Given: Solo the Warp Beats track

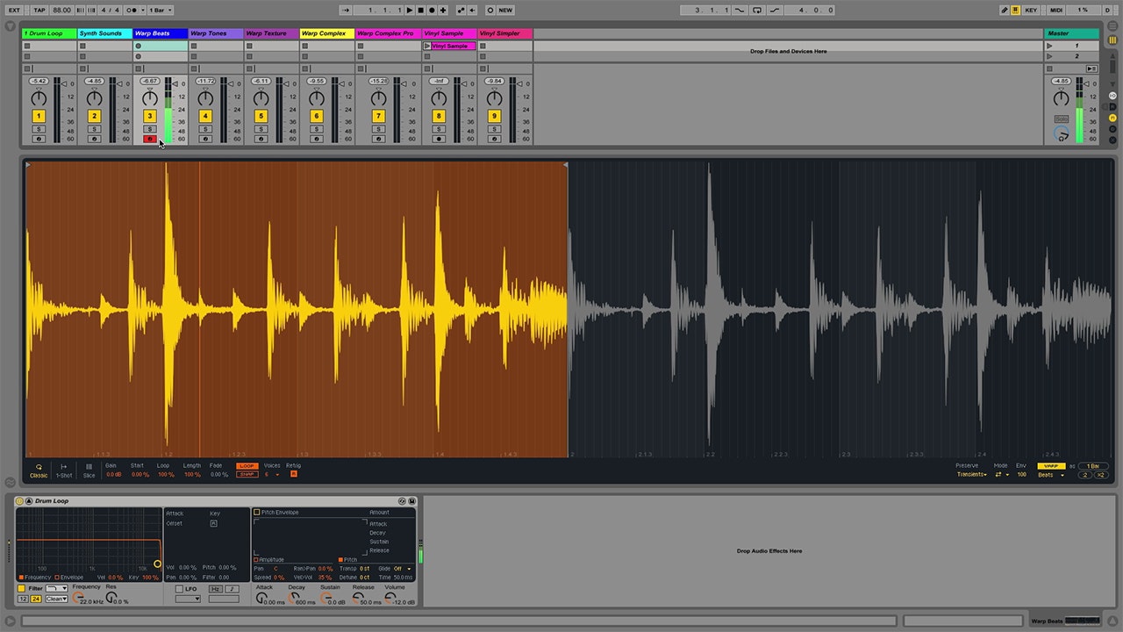Looking at the screenshot, I should pos(149,128).
